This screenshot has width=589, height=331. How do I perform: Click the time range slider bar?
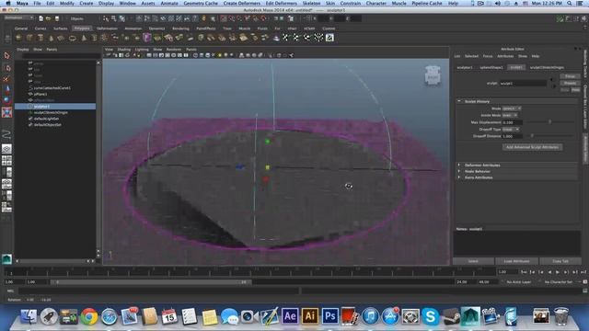tap(150, 282)
